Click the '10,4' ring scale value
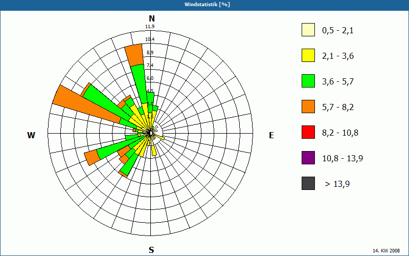Viewport: 409px width, 256px height. pos(150,39)
